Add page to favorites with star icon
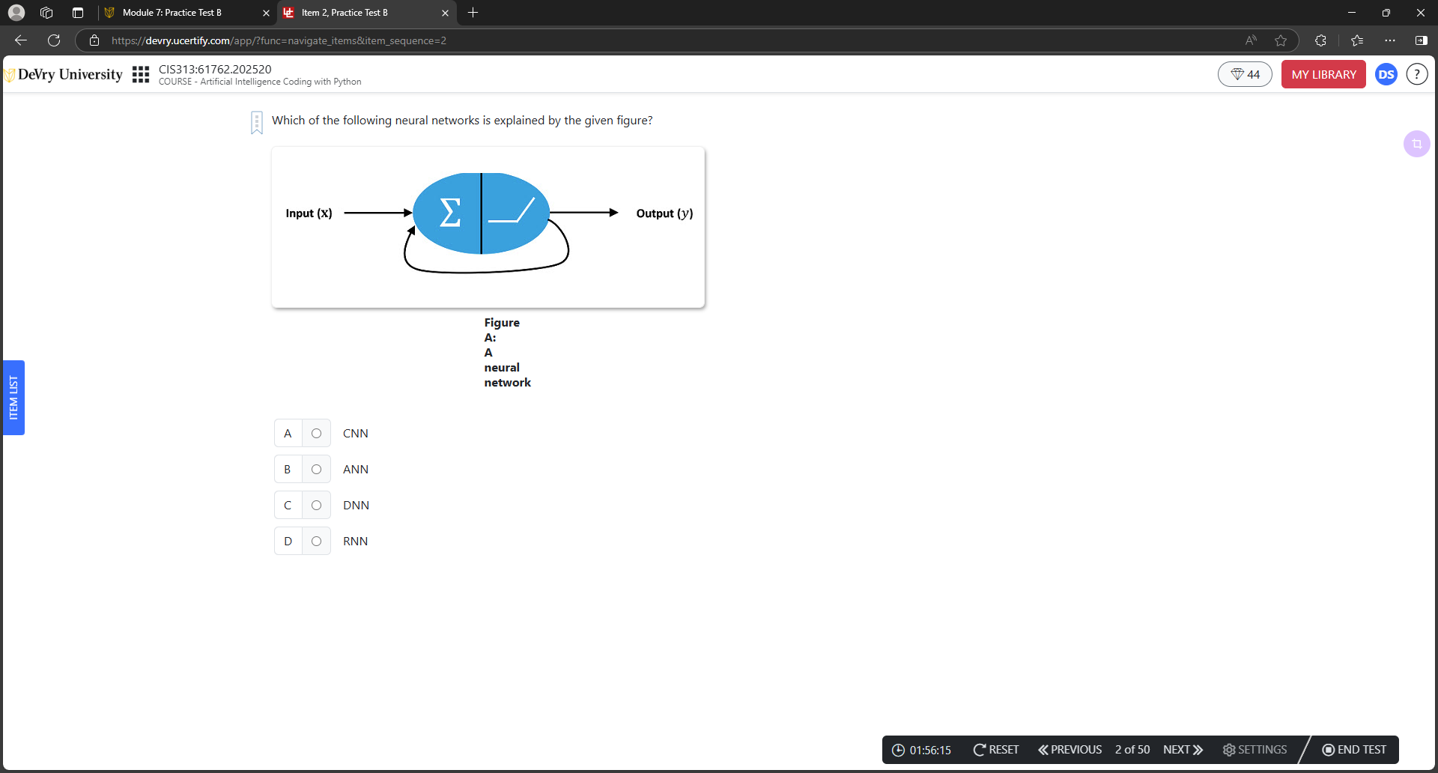 tap(1281, 40)
